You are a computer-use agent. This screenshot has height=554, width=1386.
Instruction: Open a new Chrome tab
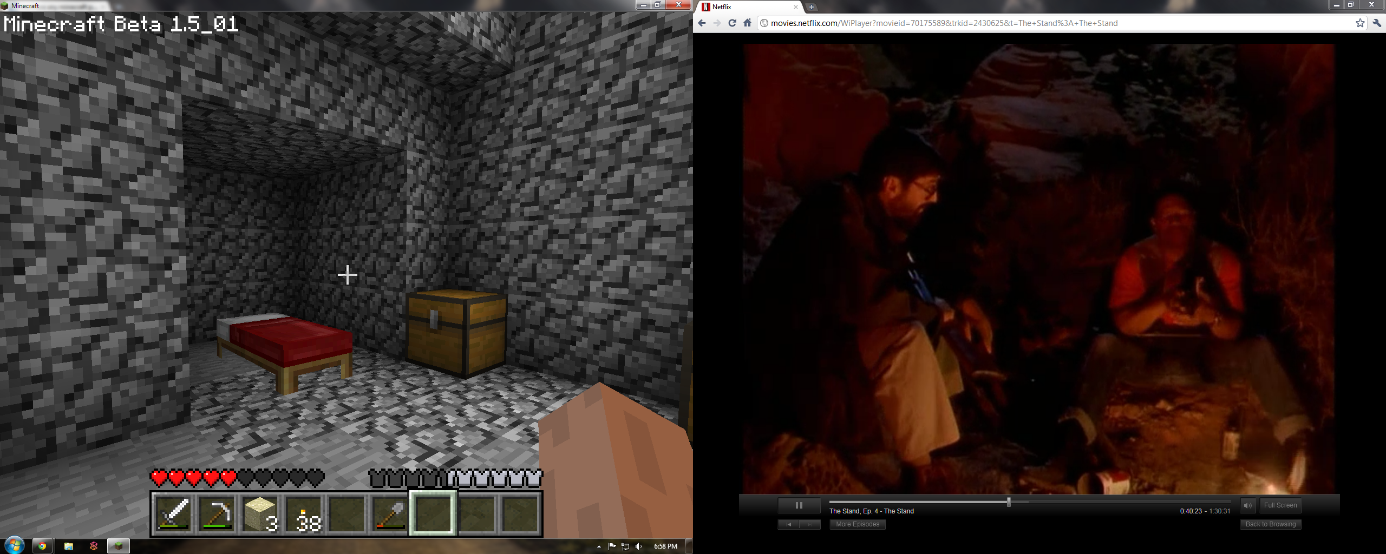click(x=812, y=7)
